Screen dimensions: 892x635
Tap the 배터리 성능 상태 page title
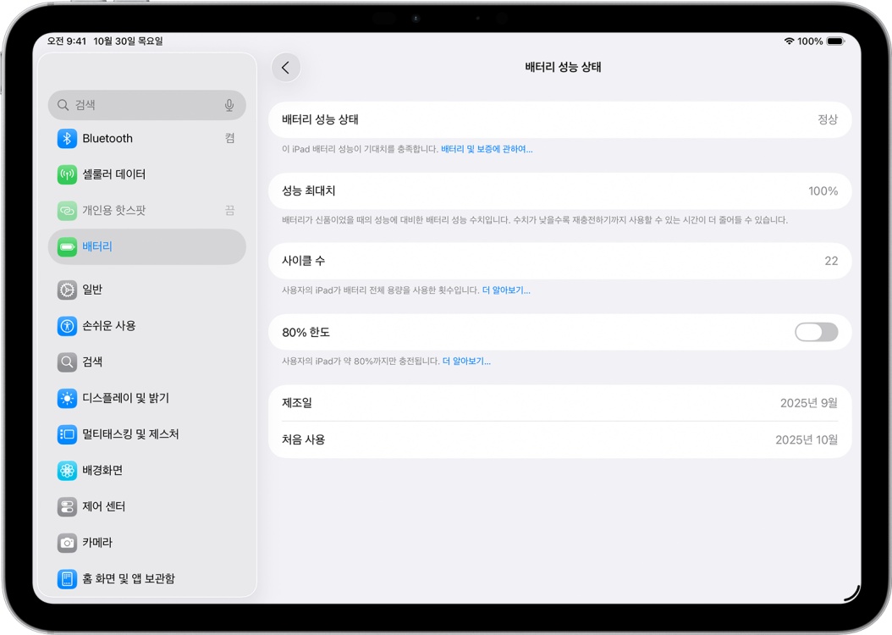tap(563, 67)
